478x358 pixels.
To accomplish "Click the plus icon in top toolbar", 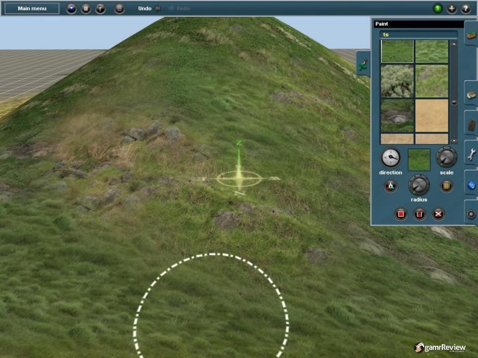I will tap(452, 9).
